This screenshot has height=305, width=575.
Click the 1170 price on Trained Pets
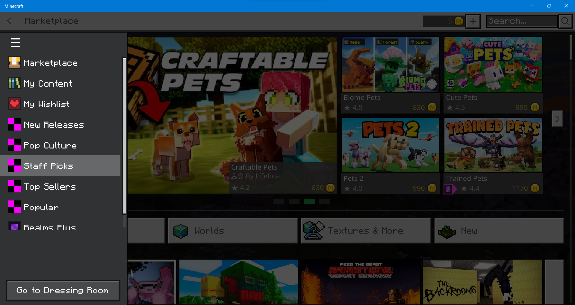tap(520, 188)
